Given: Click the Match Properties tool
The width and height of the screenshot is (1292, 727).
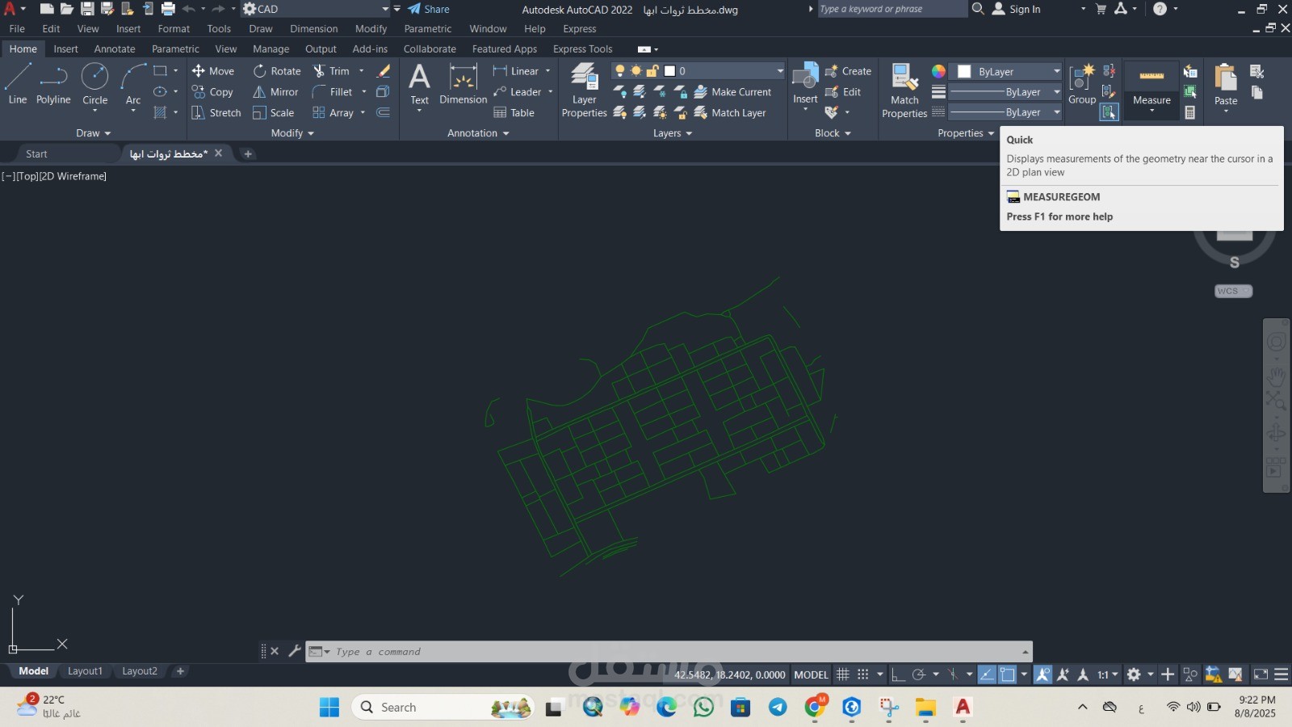Looking at the screenshot, I should click(x=904, y=90).
